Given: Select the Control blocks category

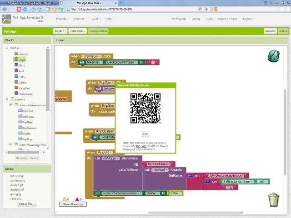Looking at the screenshot, I should [x=21, y=54].
